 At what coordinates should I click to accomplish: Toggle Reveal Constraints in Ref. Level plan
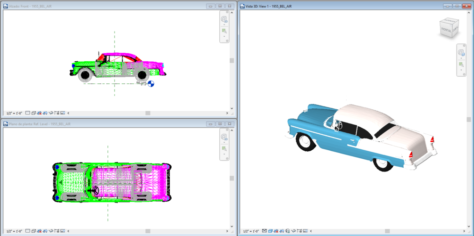tap(57, 231)
